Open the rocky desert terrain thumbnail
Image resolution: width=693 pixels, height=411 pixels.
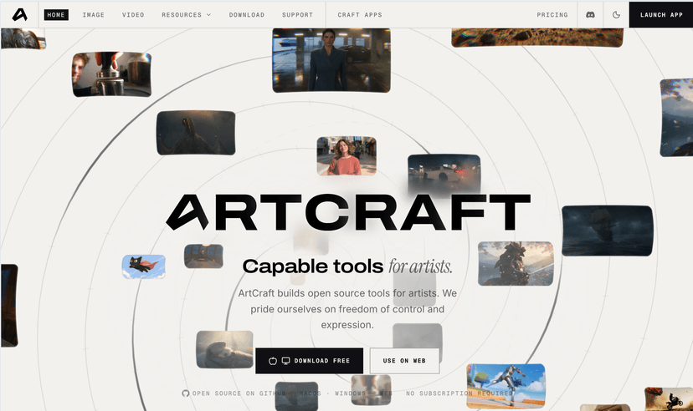pyautogui.click(x=537, y=37)
